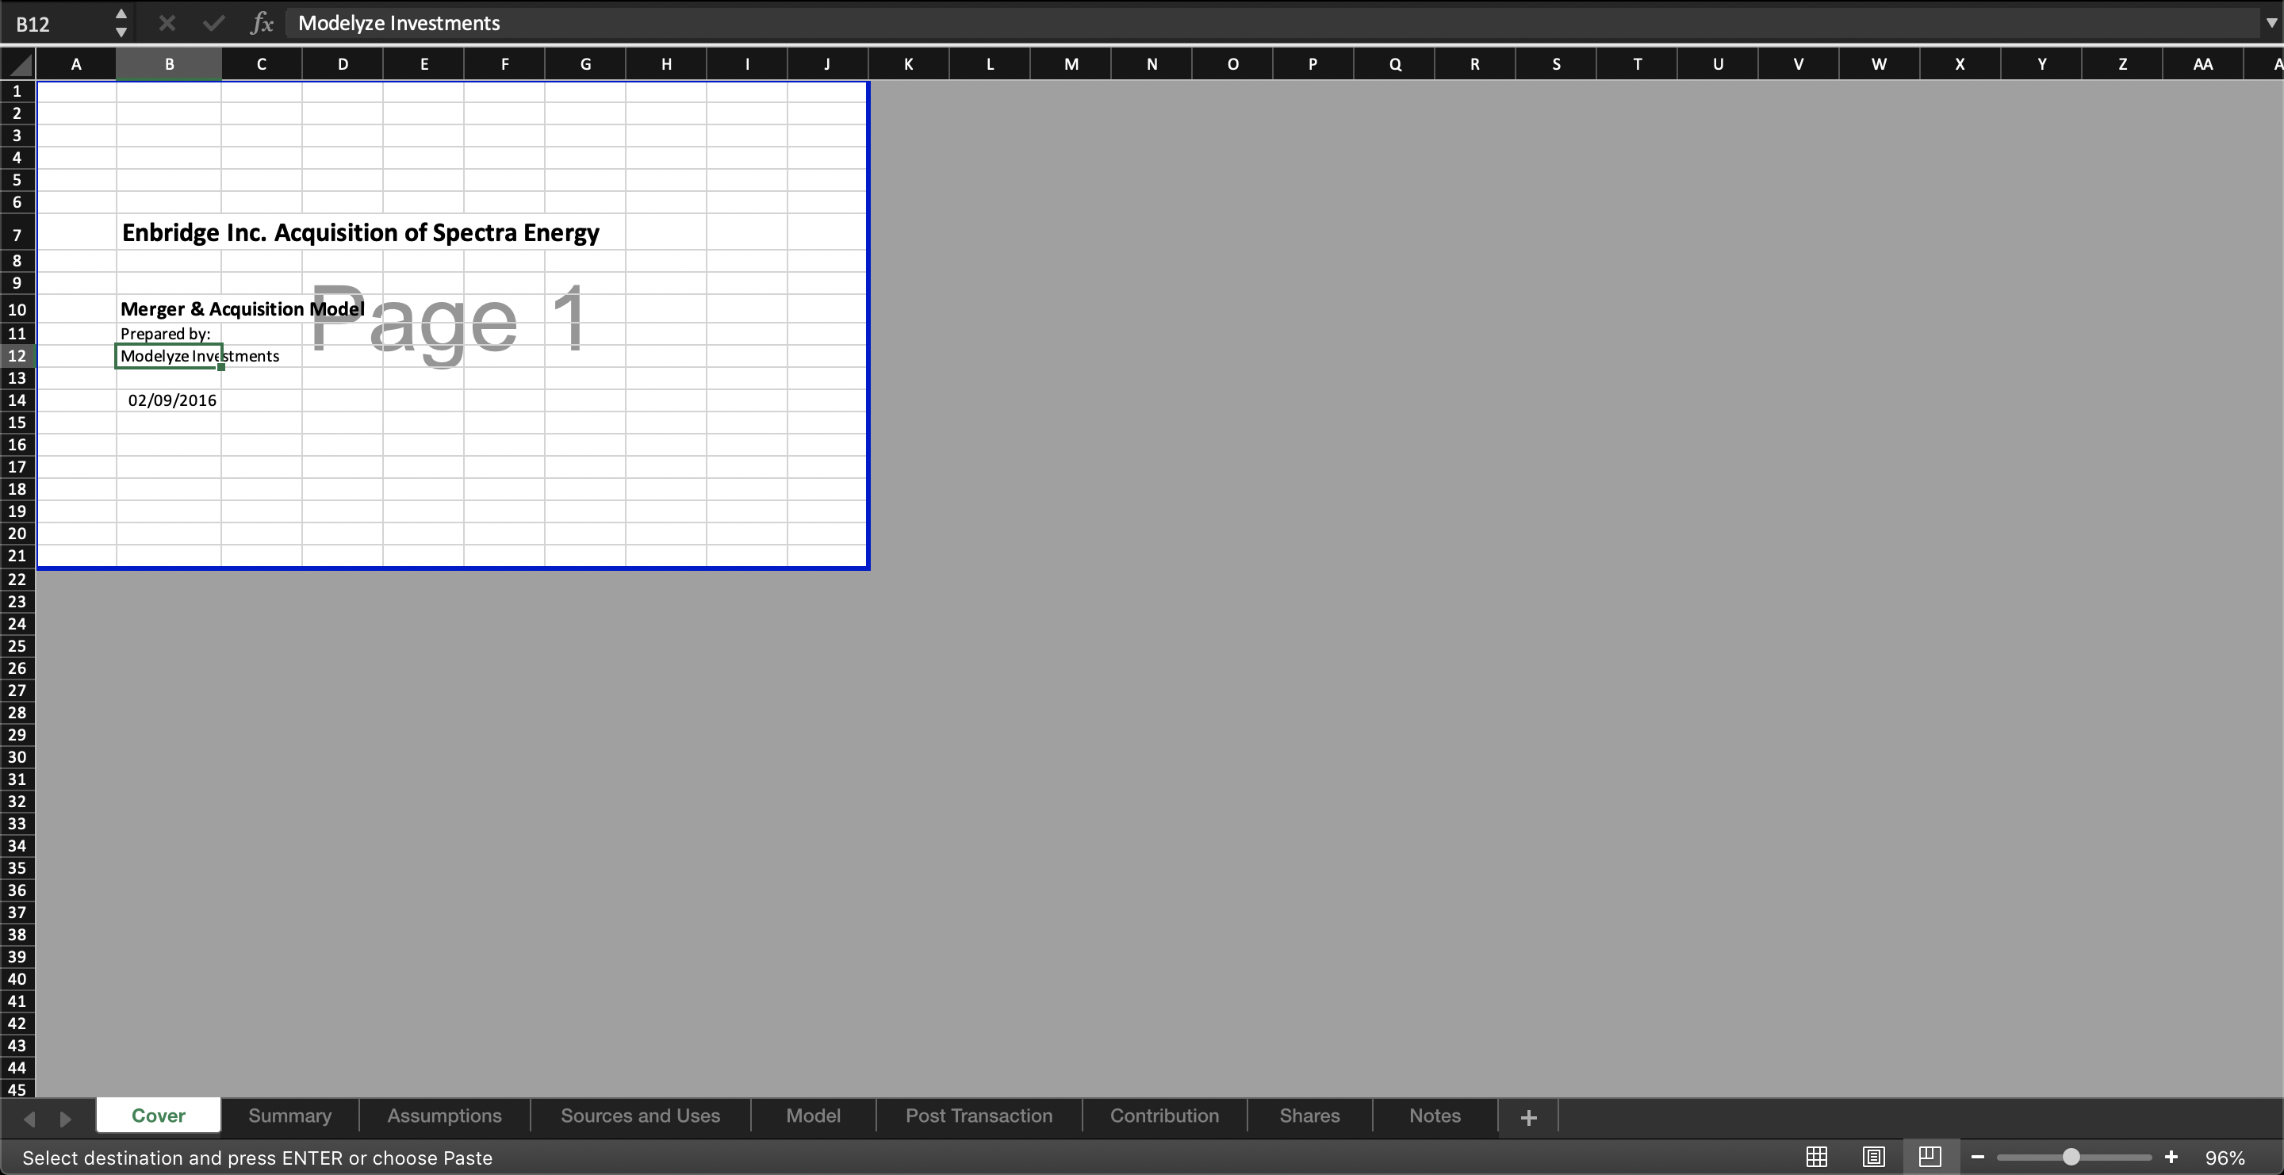Click the confirm entry checkmark icon
The width and height of the screenshot is (2284, 1175).
[213, 23]
